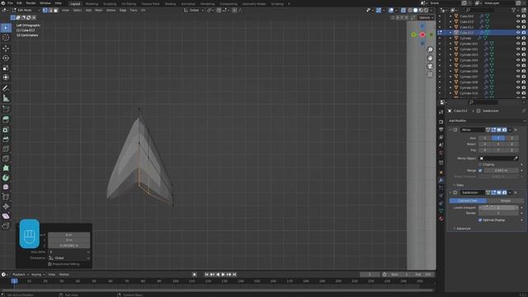Click the viewport pan hand icon
Viewport: 528px width, 297px height.
click(430, 59)
